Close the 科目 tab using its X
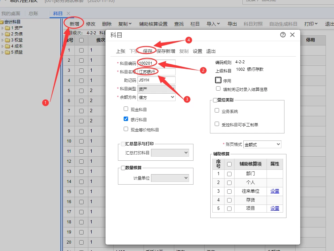Viewport: 334px width, 251px height. click(68, 13)
